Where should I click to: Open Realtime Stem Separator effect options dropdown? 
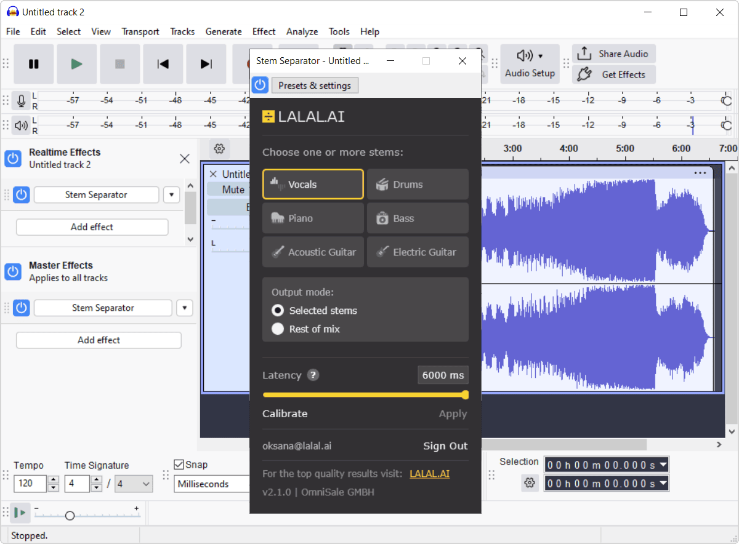pyautogui.click(x=172, y=195)
